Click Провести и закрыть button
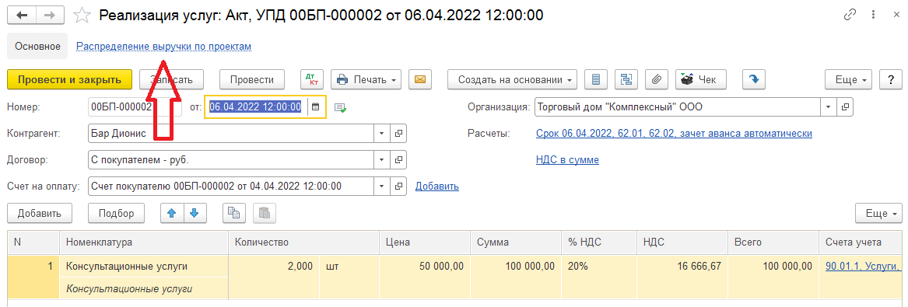 pyautogui.click(x=70, y=80)
